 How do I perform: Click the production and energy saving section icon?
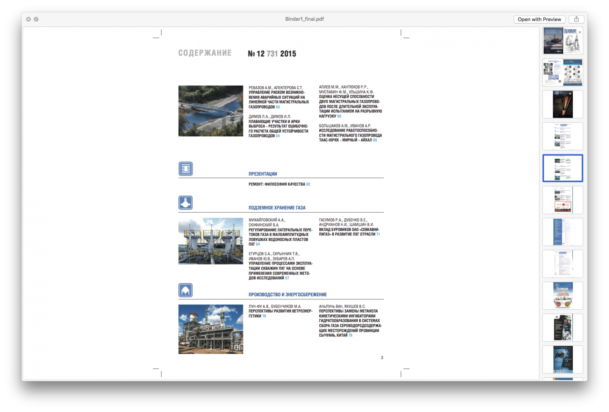186,290
